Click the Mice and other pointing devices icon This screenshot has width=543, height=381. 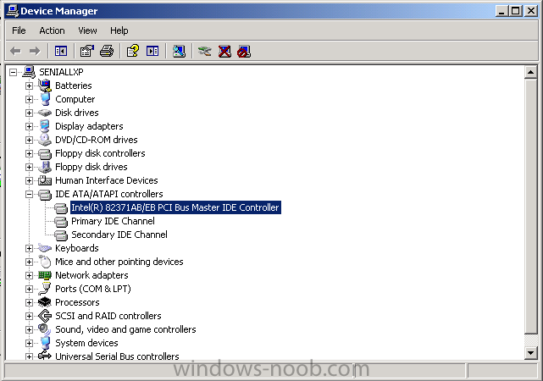click(45, 262)
